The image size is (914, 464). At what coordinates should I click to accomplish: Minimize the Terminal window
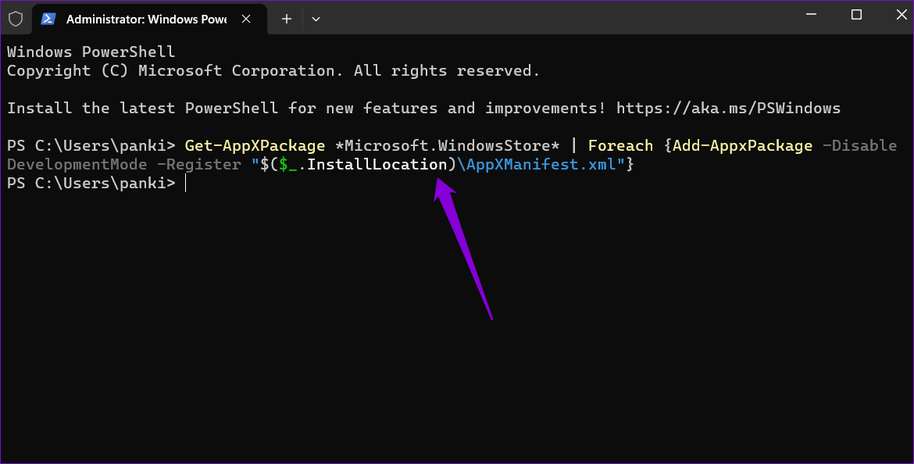(x=811, y=15)
